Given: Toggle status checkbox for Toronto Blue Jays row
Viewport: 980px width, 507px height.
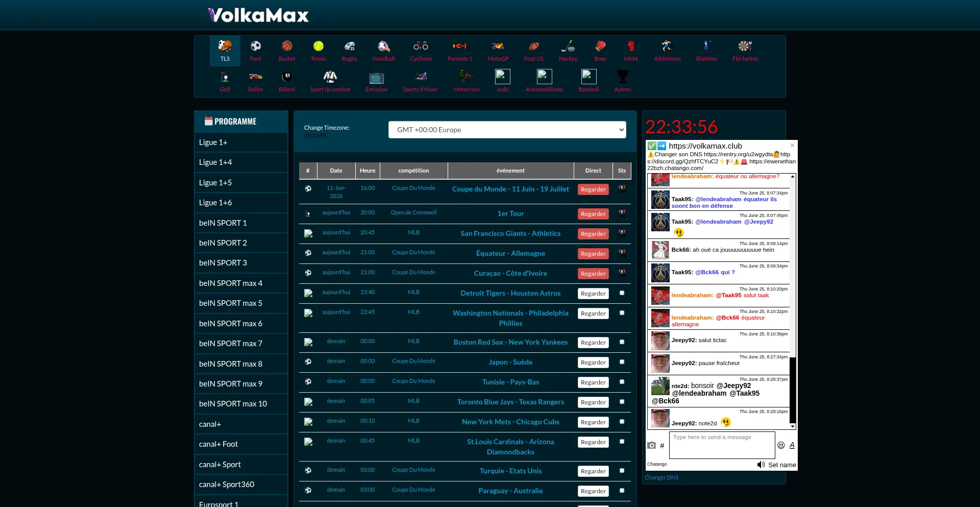Looking at the screenshot, I should tap(622, 402).
